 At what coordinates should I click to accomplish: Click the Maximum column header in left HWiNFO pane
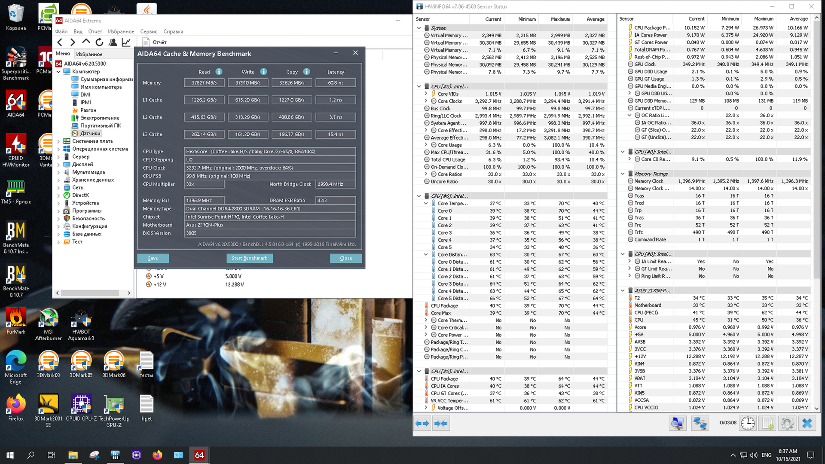[x=560, y=19]
